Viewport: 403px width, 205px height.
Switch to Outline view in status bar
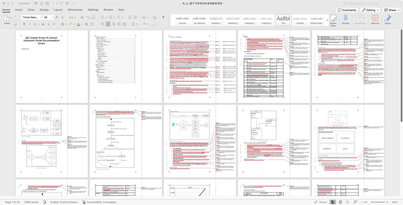pyautogui.click(x=348, y=202)
